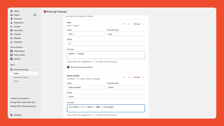Open Orders page
The width and height of the screenshot is (224, 126).
tap(17, 15)
